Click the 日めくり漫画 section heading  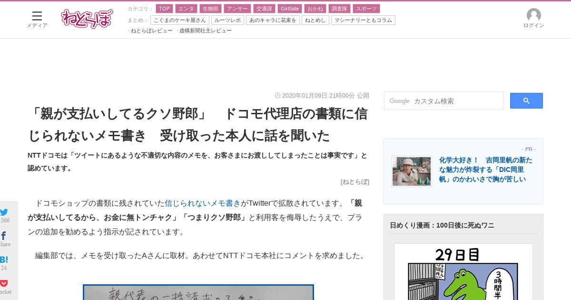coord(442,225)
